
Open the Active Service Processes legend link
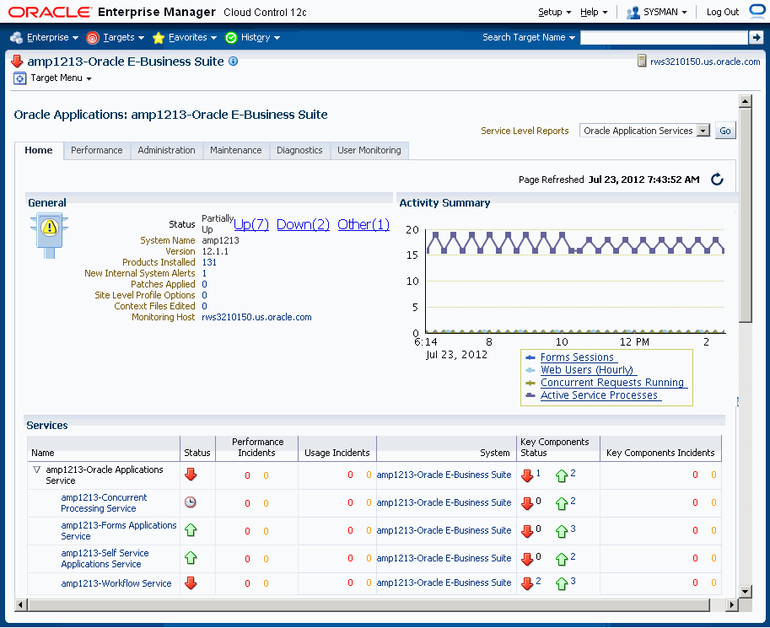tap(599, 395)
